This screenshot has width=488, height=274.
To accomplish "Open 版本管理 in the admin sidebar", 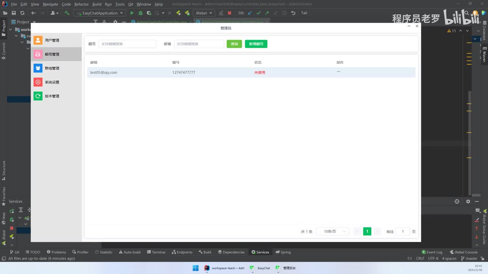I will [56, 96].
